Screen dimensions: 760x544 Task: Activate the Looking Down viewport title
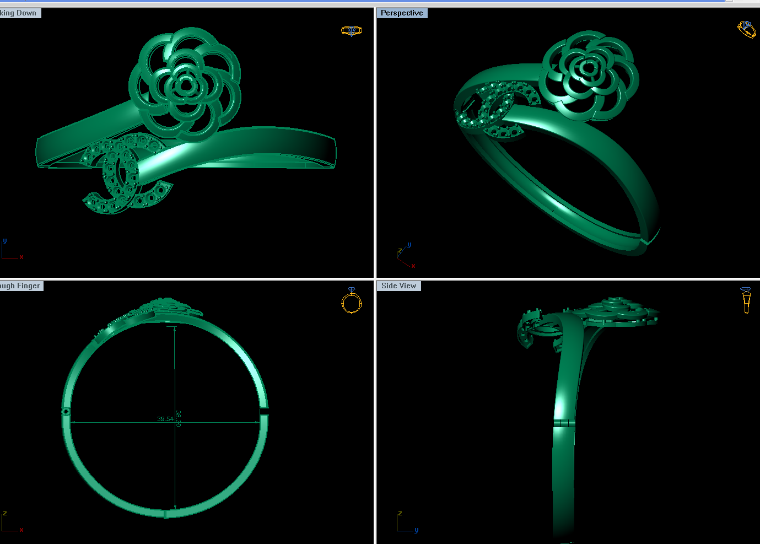point(20,13)
